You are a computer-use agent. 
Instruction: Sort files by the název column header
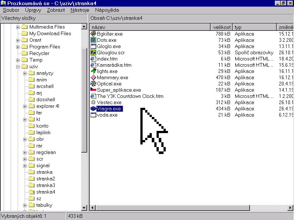(x=150, y=27)
